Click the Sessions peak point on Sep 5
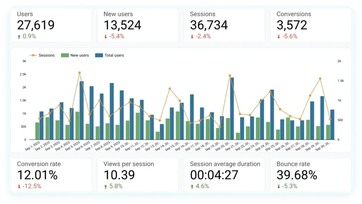This screenshot has width=362, height=204. point(80,73)
